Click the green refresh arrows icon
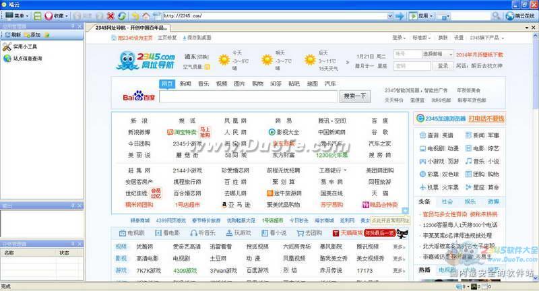Screen dimensions: 539x291 (122, 15)
